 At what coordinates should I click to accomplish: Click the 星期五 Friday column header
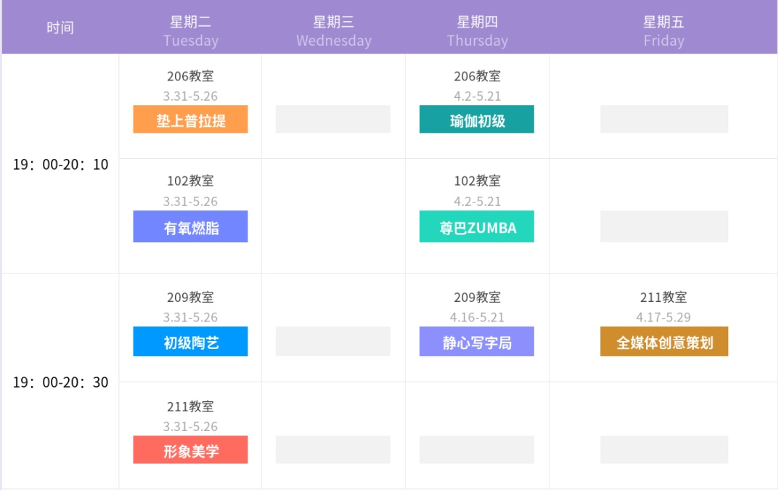(x=663, y=30)
